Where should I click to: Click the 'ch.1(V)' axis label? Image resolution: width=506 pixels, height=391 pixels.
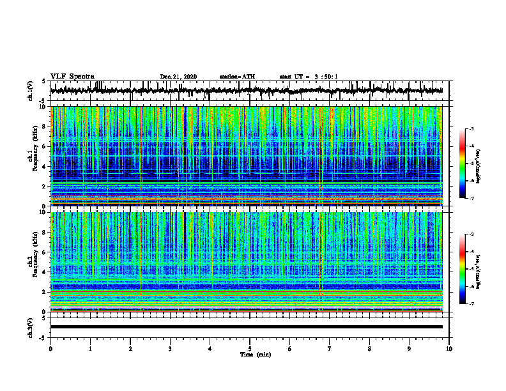(x=30, y=91)
